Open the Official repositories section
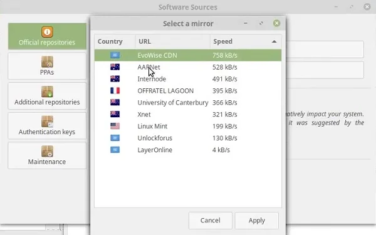The height and width of the screenshot is (235, 376). point(47,36)
